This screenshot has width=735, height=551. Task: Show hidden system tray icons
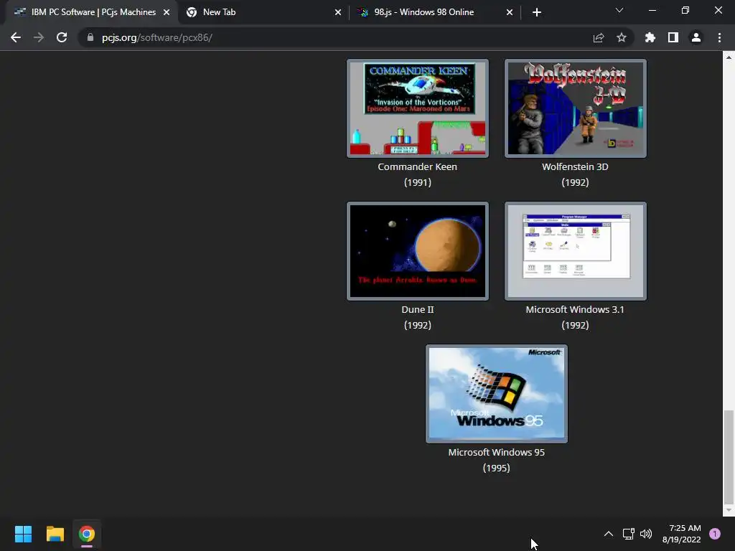609,534
